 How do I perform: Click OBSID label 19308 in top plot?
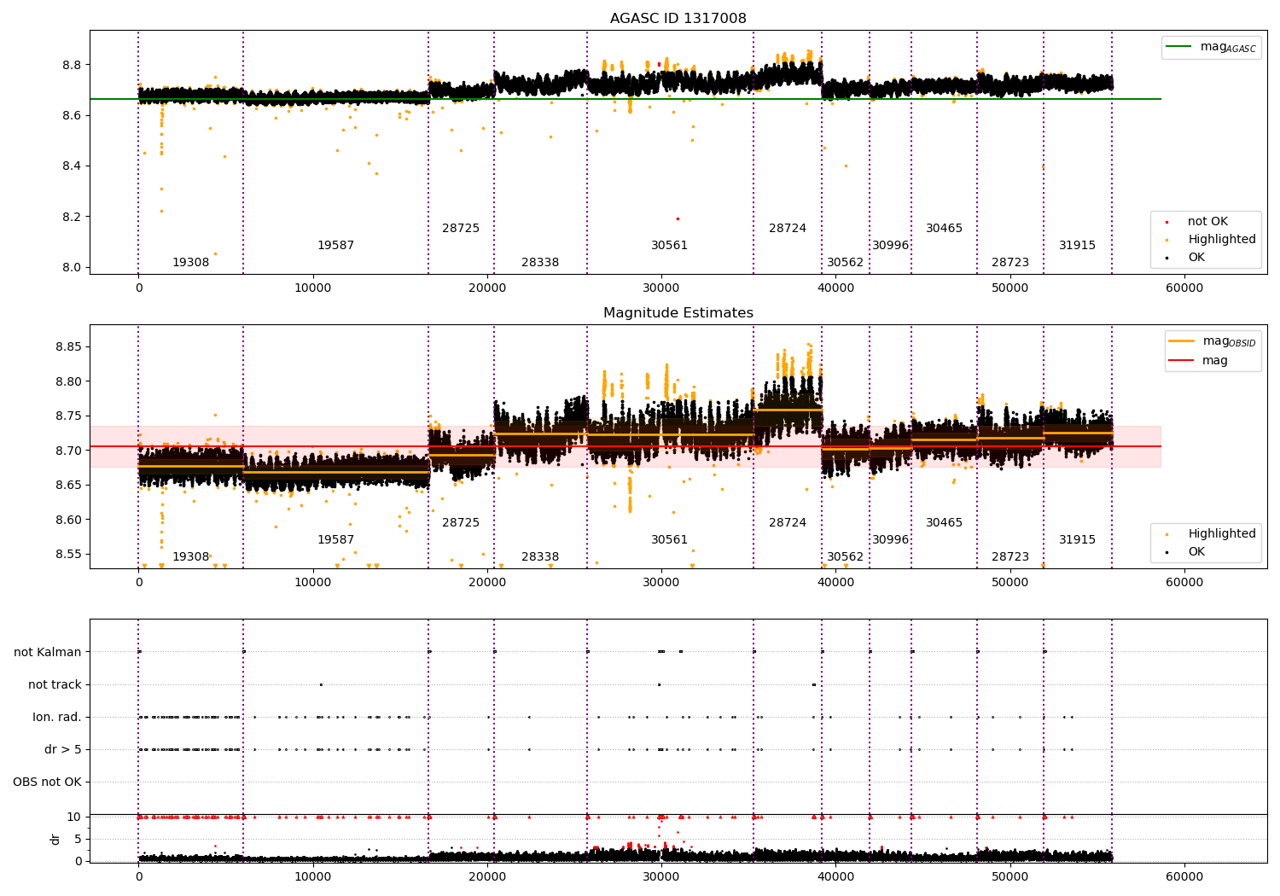click(x=191, y=263)
